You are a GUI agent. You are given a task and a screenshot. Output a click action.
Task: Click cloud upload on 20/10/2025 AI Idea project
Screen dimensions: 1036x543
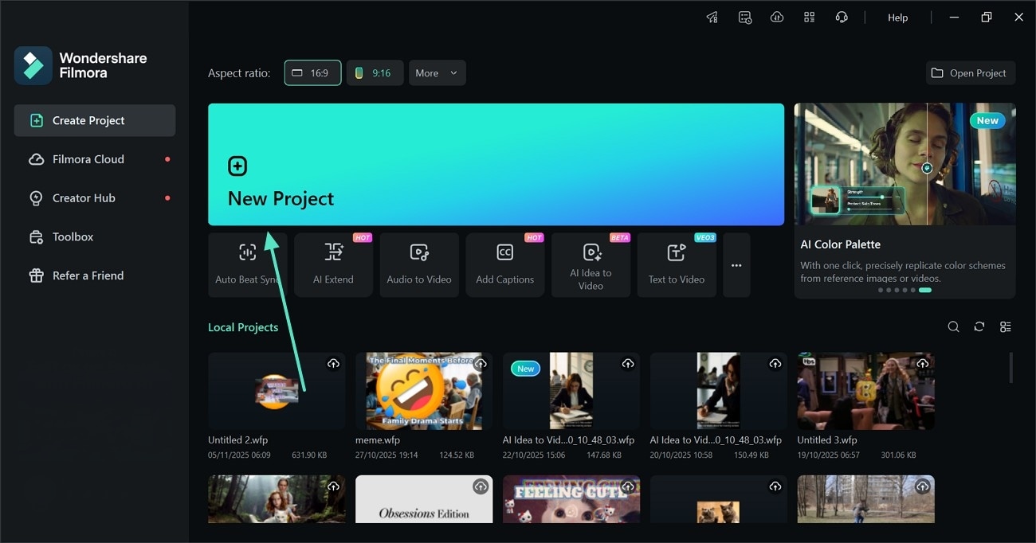(775, 363)
